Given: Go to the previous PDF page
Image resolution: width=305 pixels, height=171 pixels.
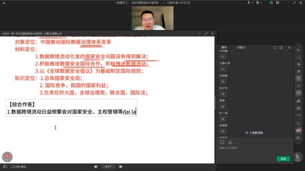Looking at the screenshot, I should click(x=96, y=167).
